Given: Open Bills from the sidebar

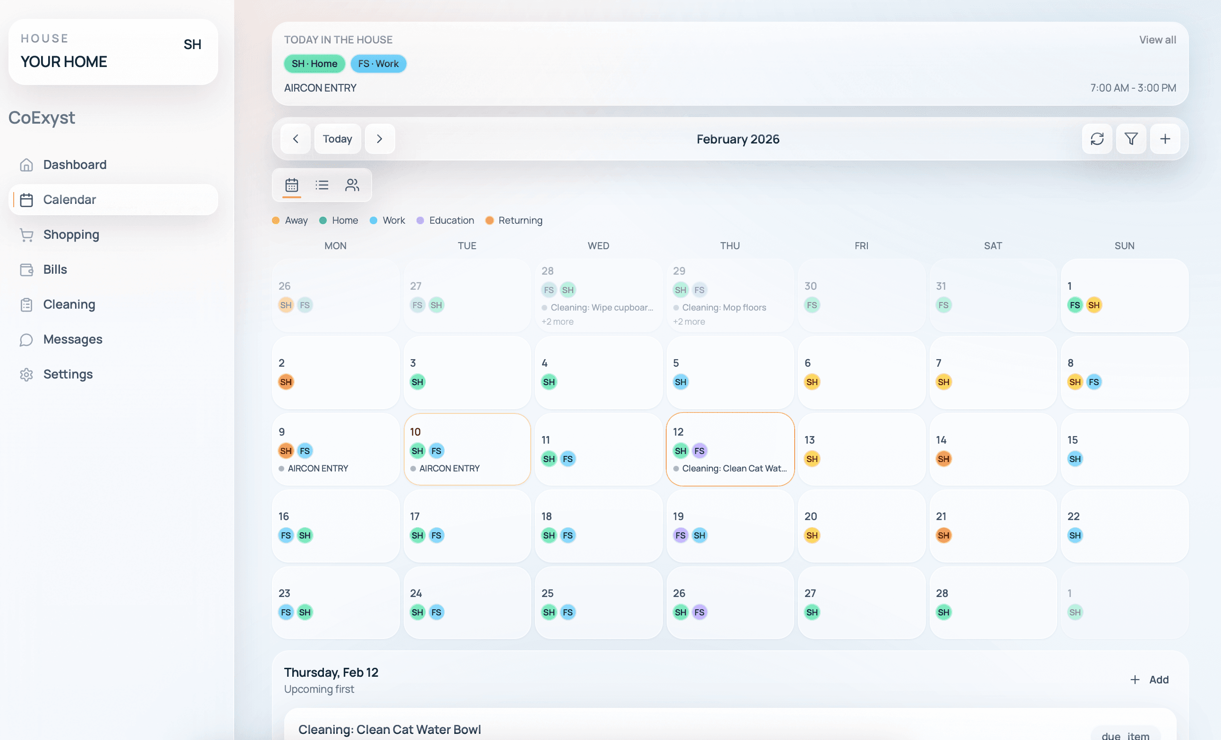Looking at the screenshot, I should coord(54,269).
